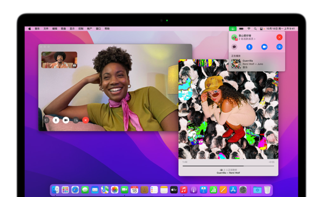Click the battery icon in the menu bar
The width and height of the screenshot is (324, 197).
[241, 29]
